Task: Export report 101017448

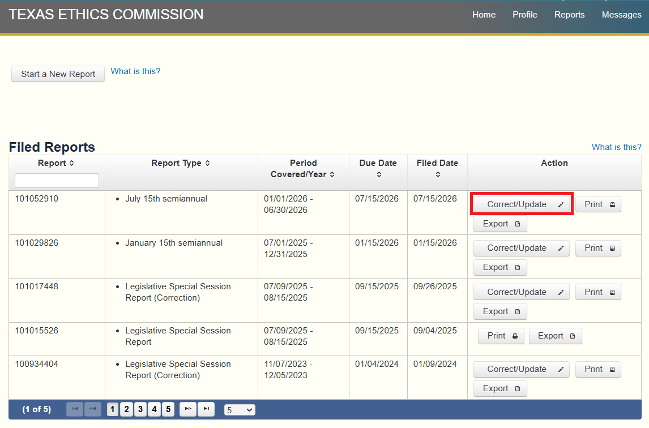Action: [x=500, y=311]
